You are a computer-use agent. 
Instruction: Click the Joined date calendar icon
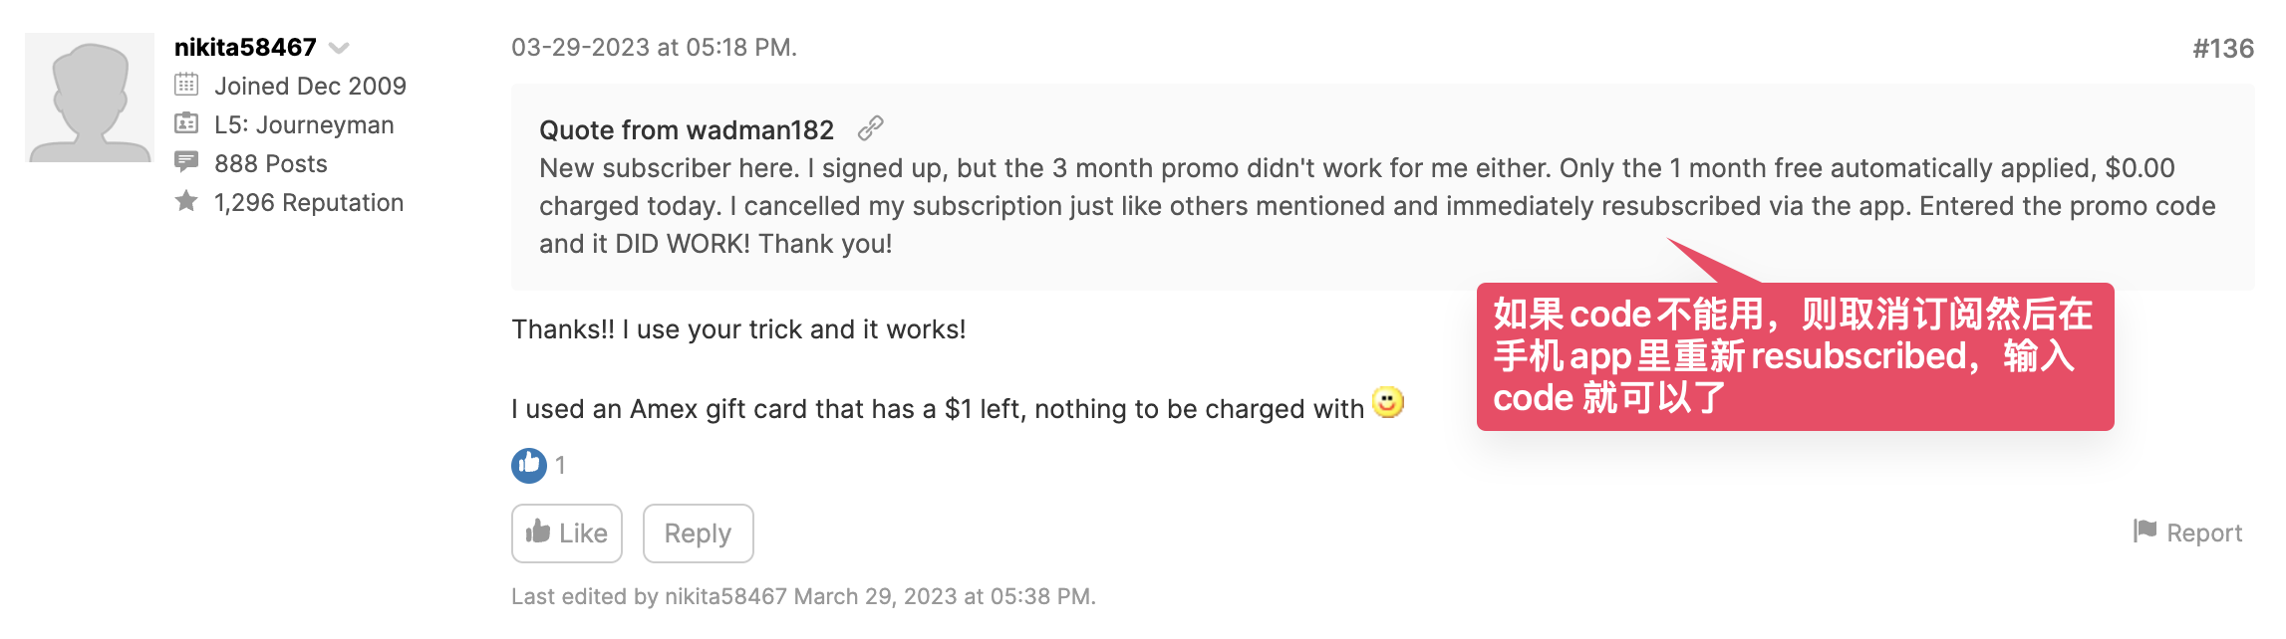coord(186,85)
